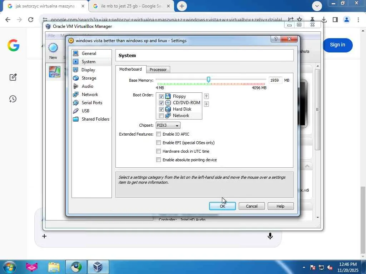Start new chat with edit icon
The width and height of the screenshot is (366, 274).
tap(13, 77)
